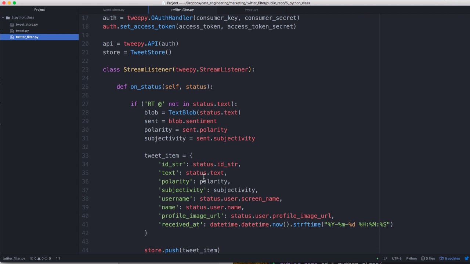470x264 pixels.
Task: Click the 5_python_class folder icon
Action: 8,18
